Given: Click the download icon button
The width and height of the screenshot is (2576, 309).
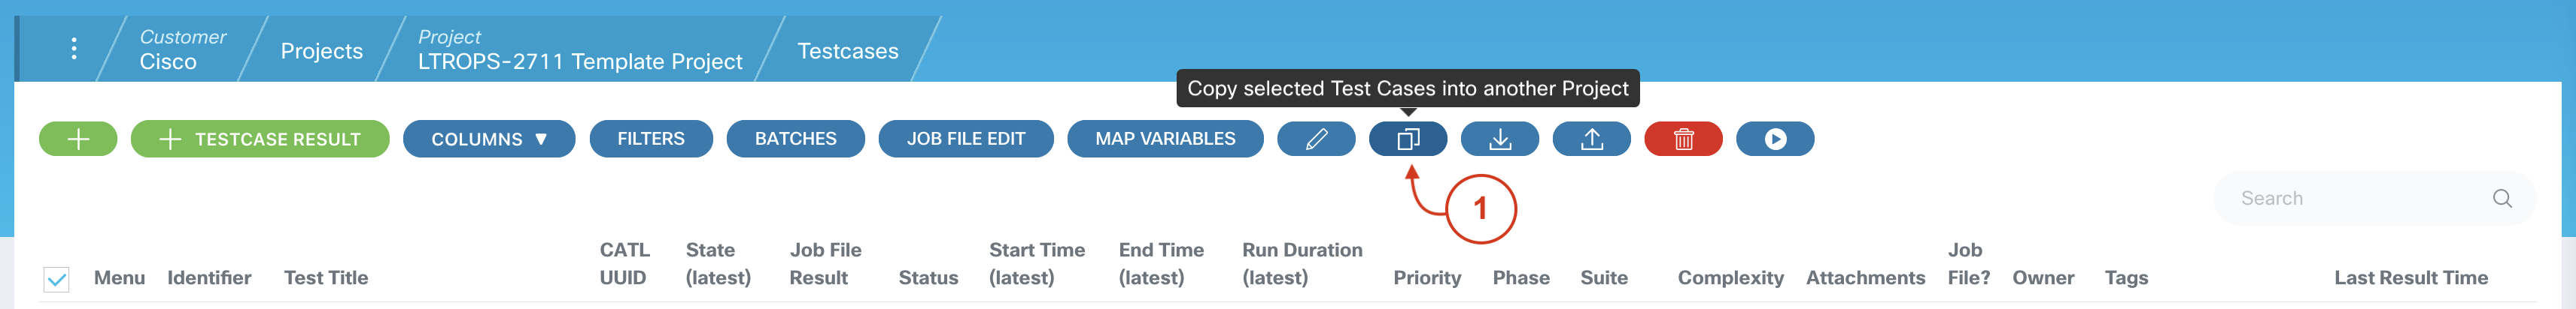Looking at the screenshot, I should [x=1499, y=139].
